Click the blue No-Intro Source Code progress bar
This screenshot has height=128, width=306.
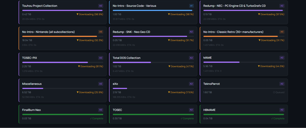point(153,10)
